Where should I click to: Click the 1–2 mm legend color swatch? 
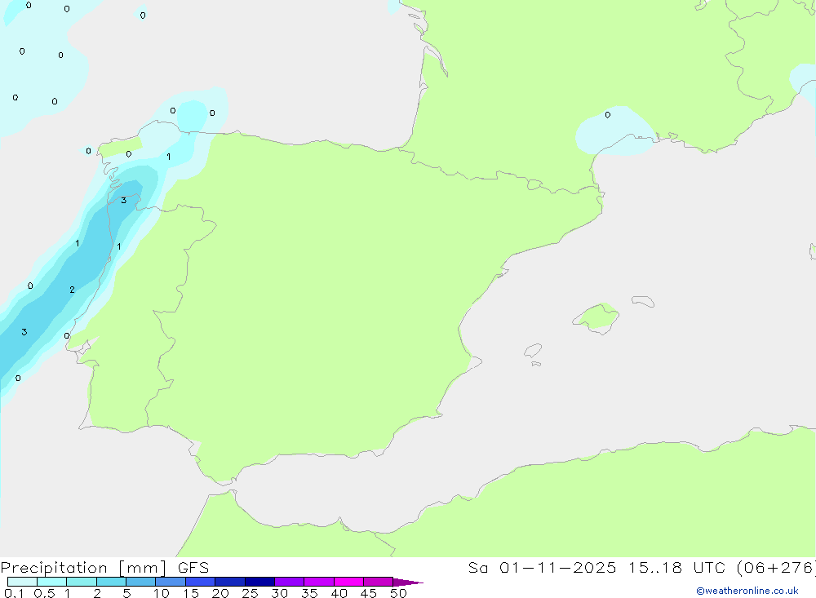(81, 582)
